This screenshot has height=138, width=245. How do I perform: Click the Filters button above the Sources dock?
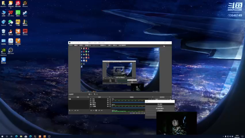click(x=96, y=94)
